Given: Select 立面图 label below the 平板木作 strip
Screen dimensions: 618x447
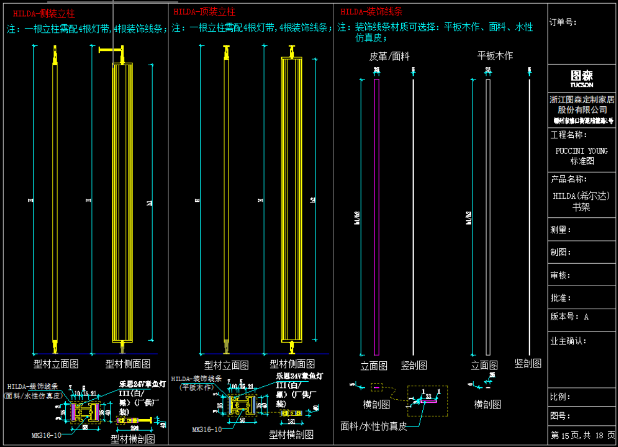Looking at the screenshot, I should coord(484,365).
